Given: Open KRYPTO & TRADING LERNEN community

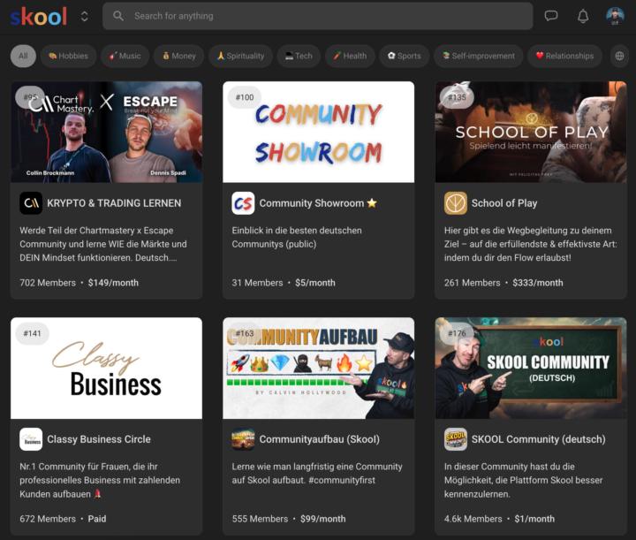Looking at the screenshot, I should (114, 203).
